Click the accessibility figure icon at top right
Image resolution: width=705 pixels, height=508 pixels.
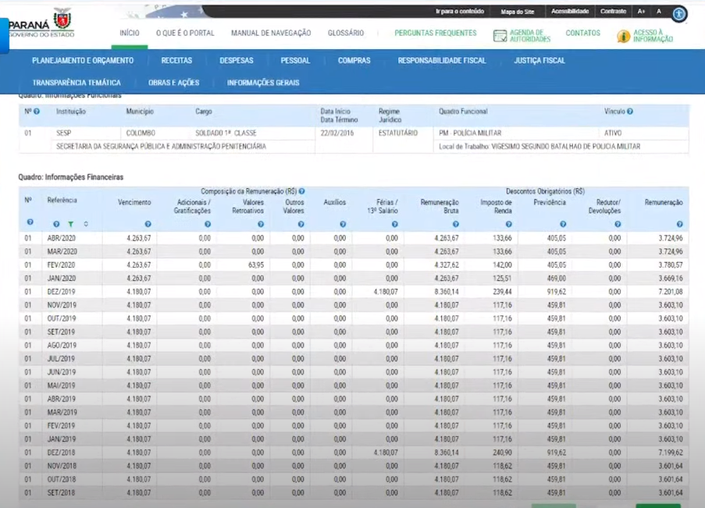point(679,13)
